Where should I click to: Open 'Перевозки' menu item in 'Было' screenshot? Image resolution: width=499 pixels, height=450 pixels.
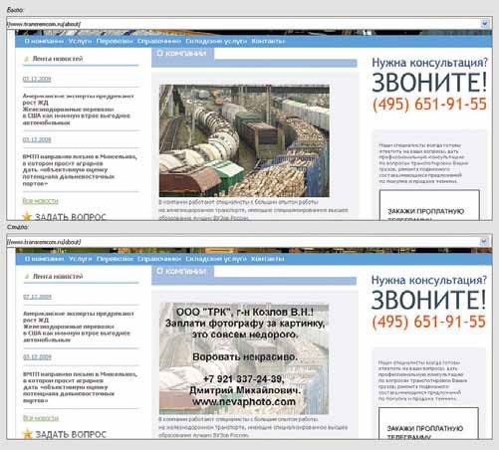click(x=115, y=41)
